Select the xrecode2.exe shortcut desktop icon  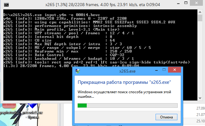pyautogui.click(x=32, y=111)
